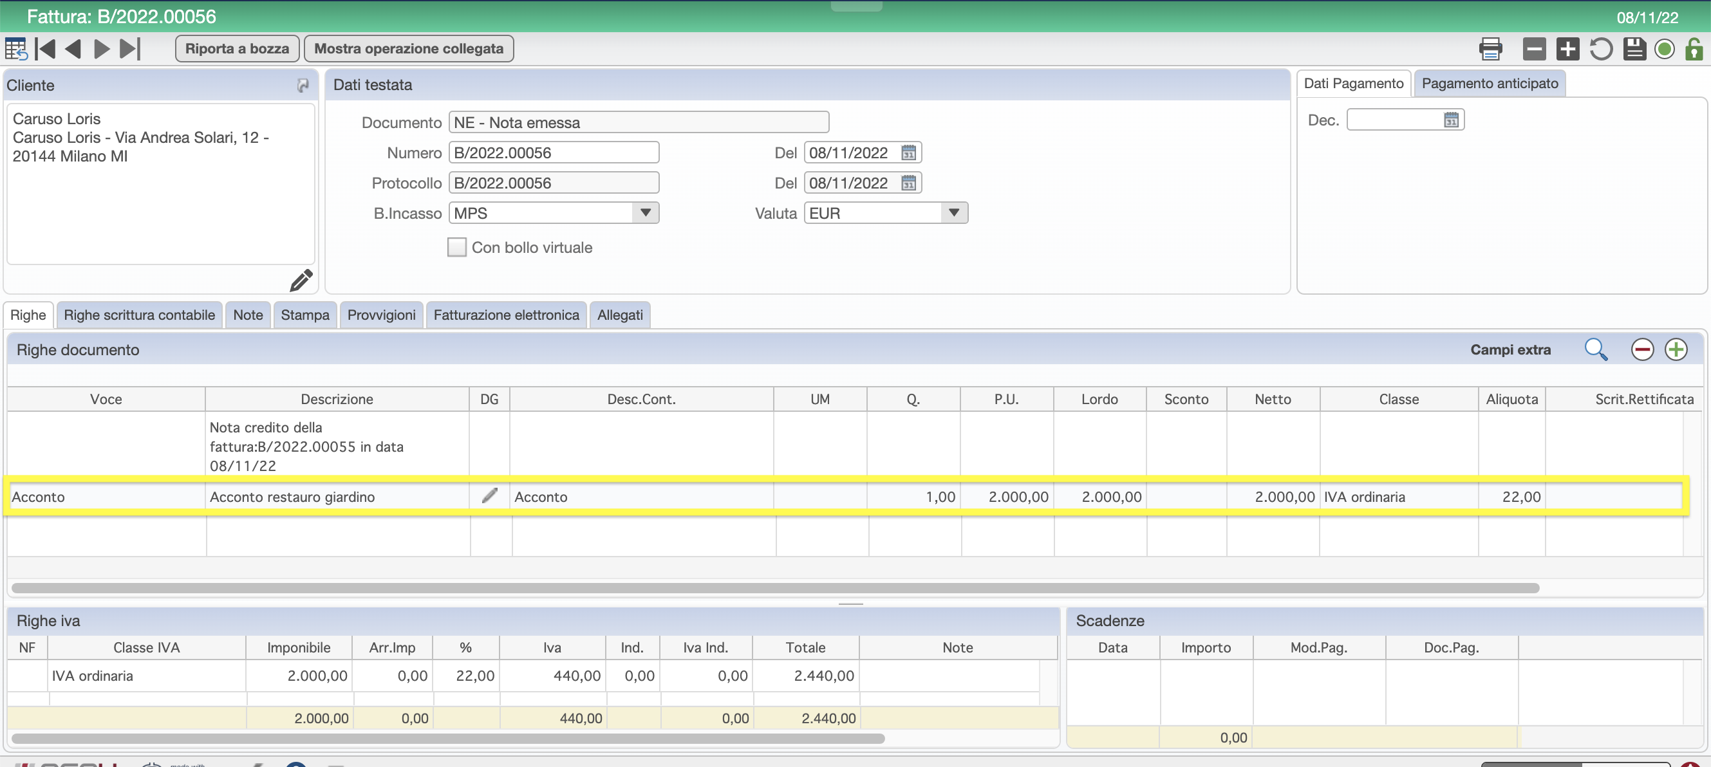This screenshot has width=1711, height=767.
Task: Click the Voce column header
Action: pyautogui.click(x=106, y=399)
